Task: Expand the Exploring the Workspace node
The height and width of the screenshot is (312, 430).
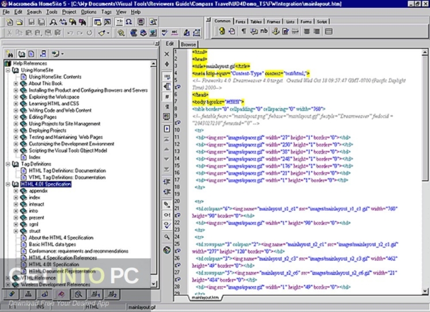Action: tap(16, 97)
